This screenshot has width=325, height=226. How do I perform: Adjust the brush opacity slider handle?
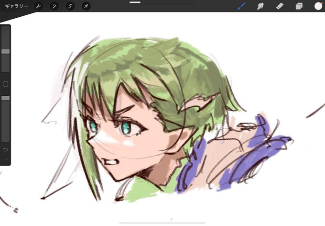(x=6, y=98)
